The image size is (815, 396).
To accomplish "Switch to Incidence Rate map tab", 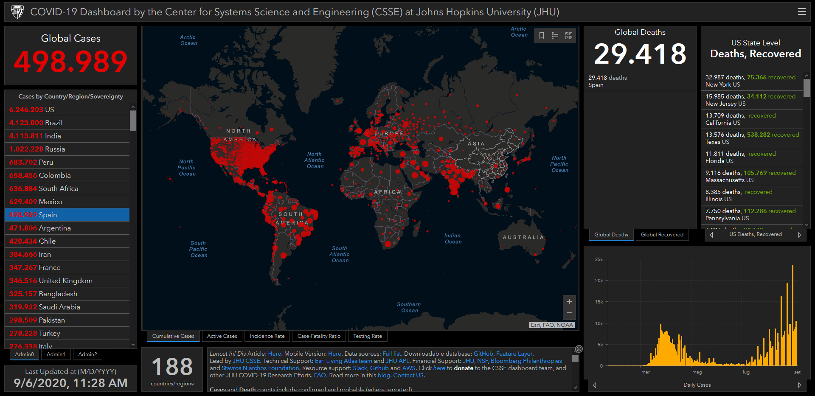I will [x=267, y=336].
